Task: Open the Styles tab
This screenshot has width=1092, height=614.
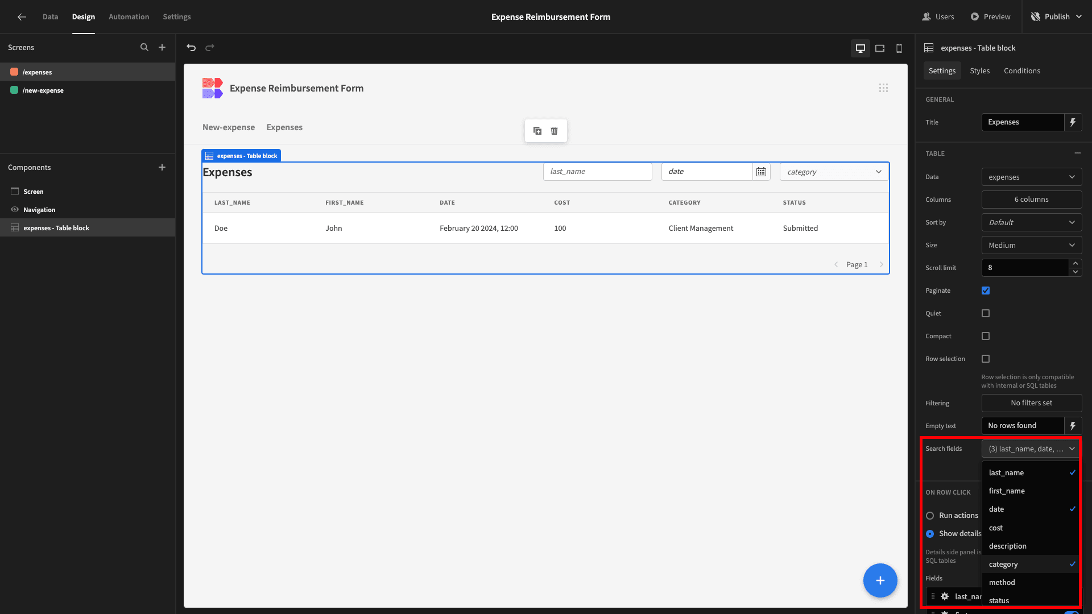Action: (979, 71)
